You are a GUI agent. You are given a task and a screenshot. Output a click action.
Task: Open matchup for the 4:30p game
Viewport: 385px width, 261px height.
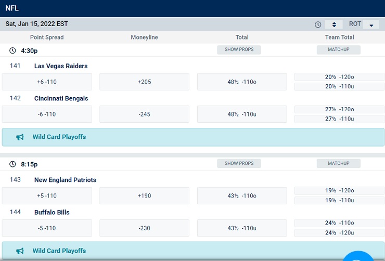coord(339,49)
